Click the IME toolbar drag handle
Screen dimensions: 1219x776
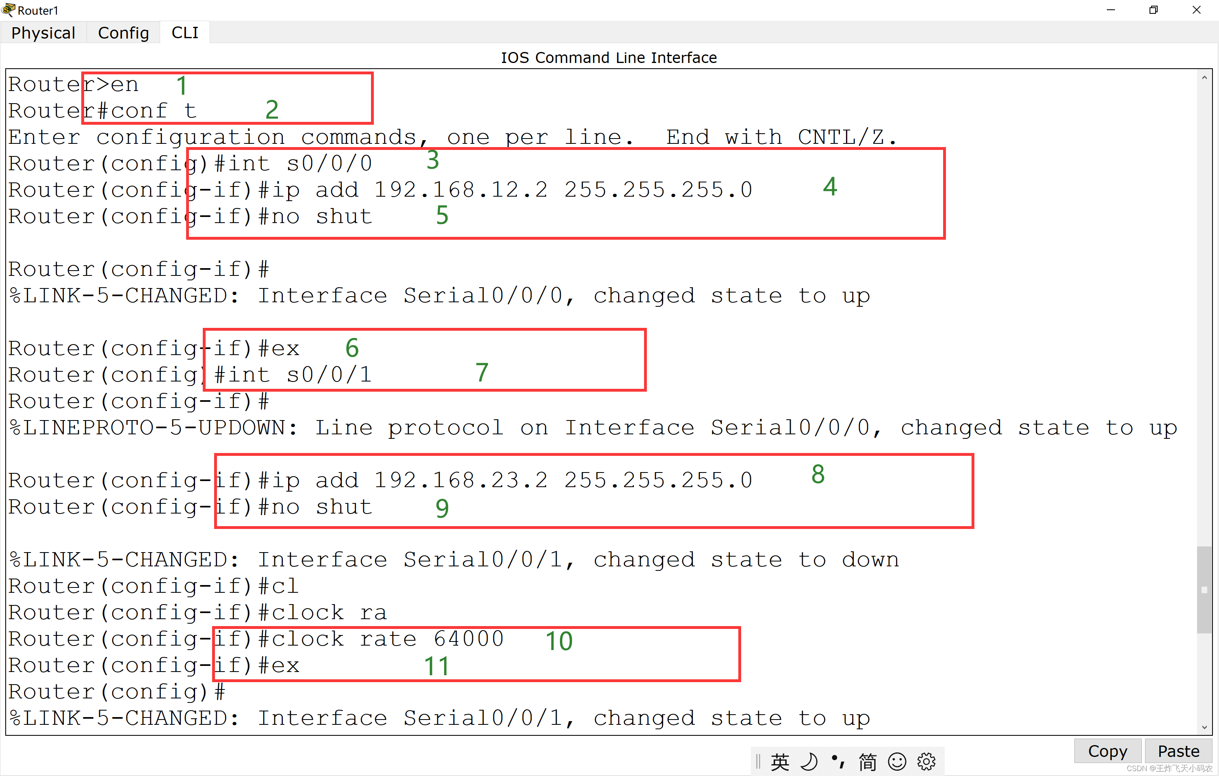click(x=758, y=761)
